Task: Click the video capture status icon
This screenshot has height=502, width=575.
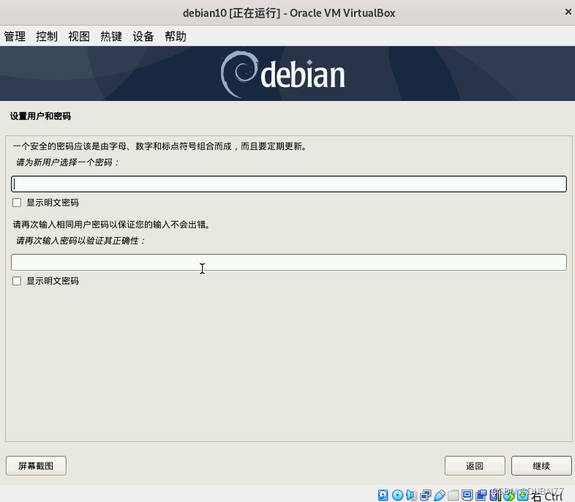Action: pyautogui.click(x=481, y=495)
